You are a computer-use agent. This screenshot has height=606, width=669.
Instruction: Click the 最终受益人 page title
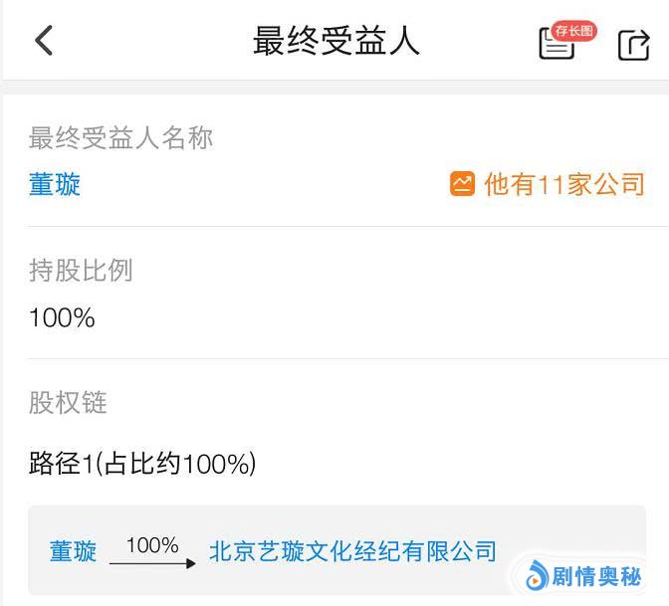[335, 41]
